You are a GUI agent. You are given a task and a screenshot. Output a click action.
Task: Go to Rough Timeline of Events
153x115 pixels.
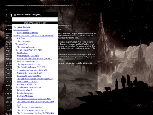coord(27,33)
